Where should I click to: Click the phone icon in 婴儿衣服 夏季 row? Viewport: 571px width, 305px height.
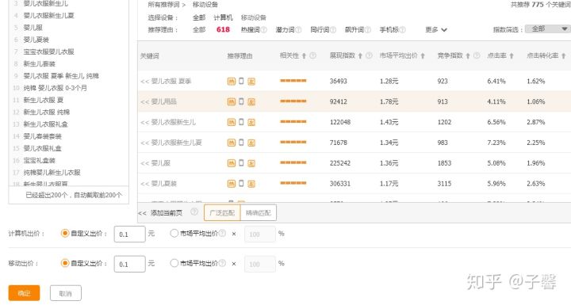coord(241,81)
